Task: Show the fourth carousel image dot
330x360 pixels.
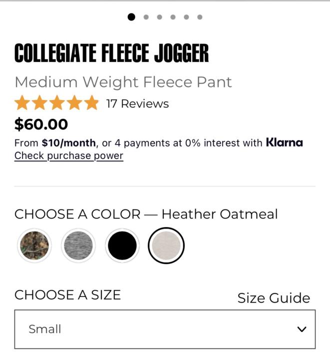Action: coord(173,17)
